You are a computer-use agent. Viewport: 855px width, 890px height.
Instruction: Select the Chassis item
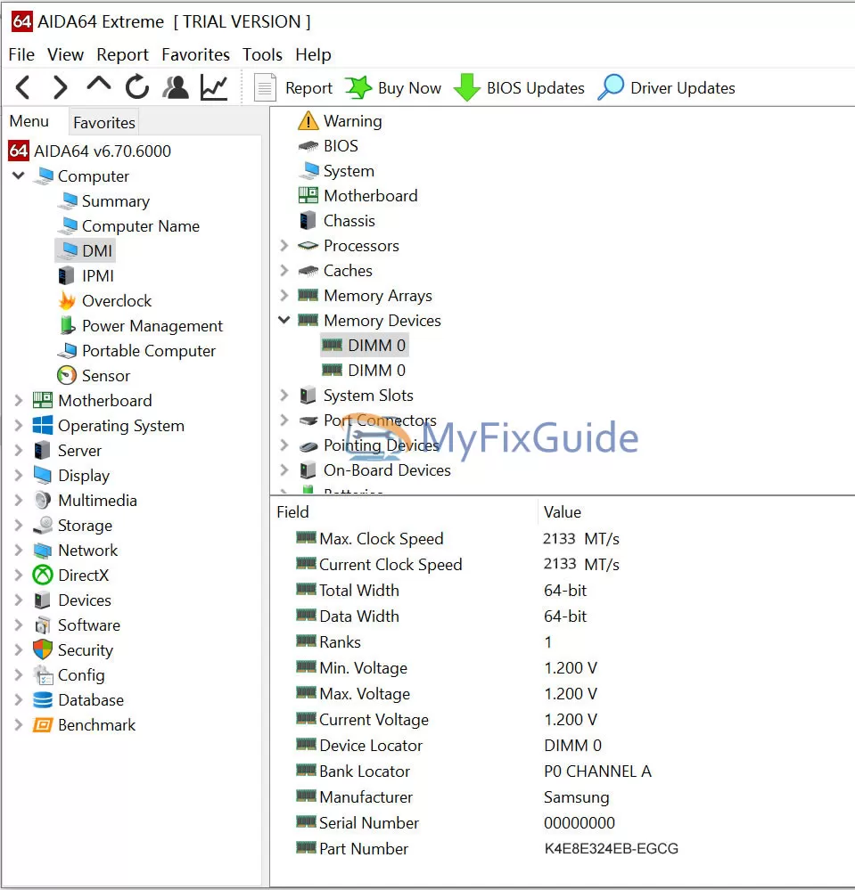[337, 221]
